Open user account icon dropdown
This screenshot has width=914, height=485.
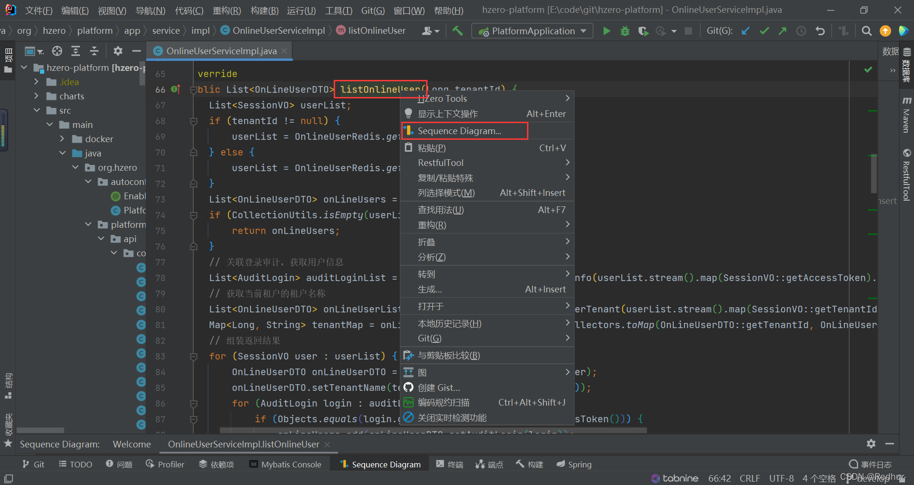pos(430,31)
